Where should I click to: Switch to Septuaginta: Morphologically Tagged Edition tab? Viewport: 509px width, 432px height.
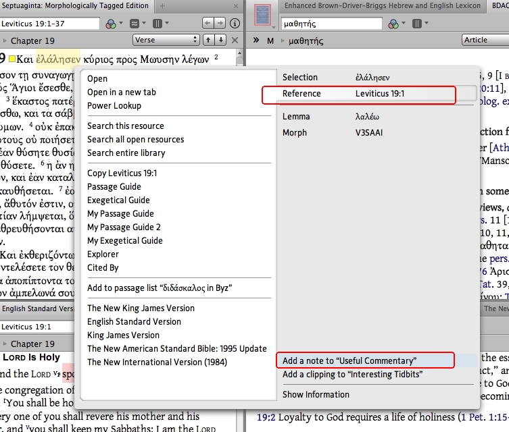[x=75, y=6]
